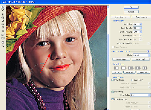Click the Load Mesh button

pyautogui.click(x=121, y=17)
